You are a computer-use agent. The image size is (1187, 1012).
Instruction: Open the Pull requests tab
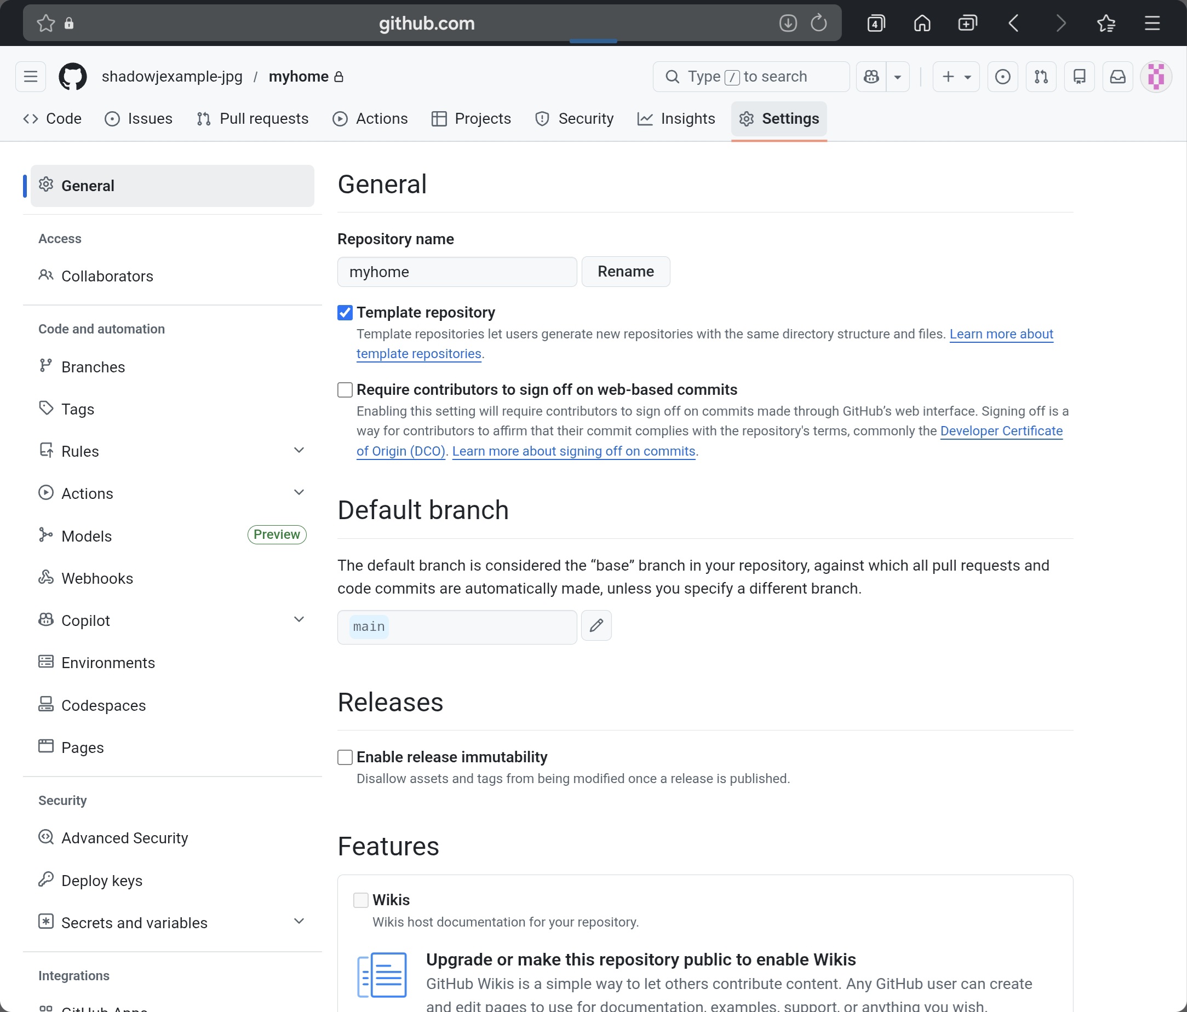click(x=253, y=118)
